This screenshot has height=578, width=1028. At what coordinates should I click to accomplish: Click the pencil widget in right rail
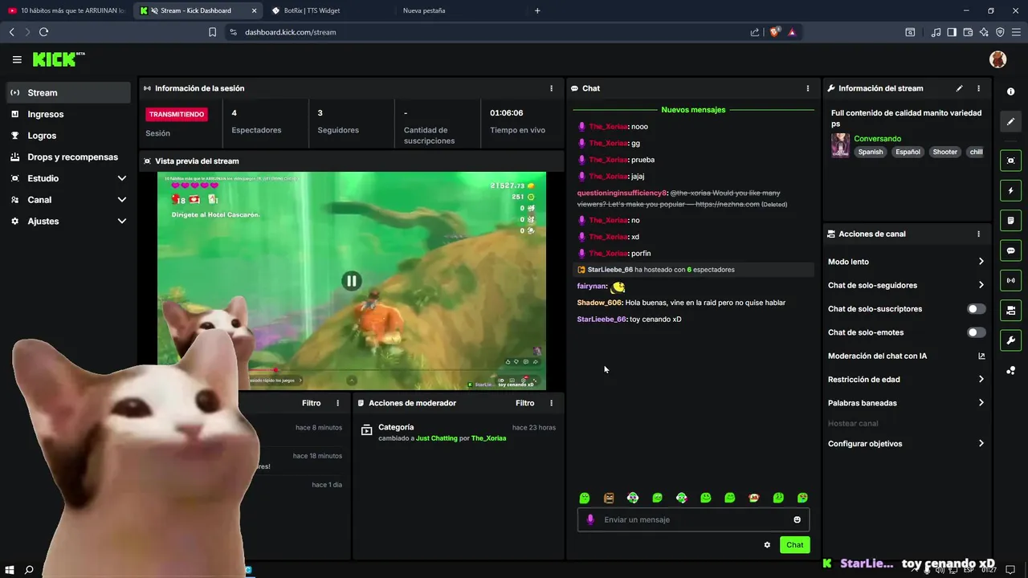click(x=1010, y=121)
